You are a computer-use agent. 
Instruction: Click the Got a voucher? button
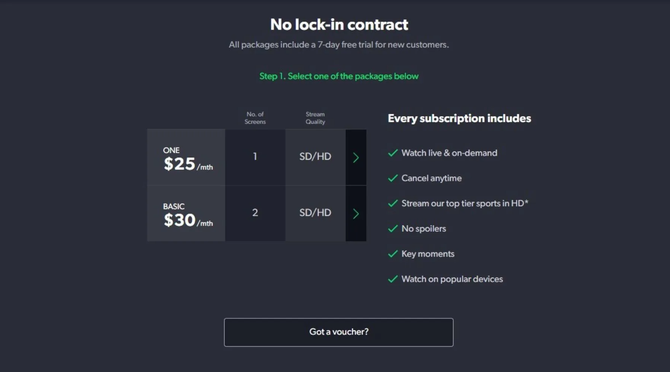coord(338,332)
